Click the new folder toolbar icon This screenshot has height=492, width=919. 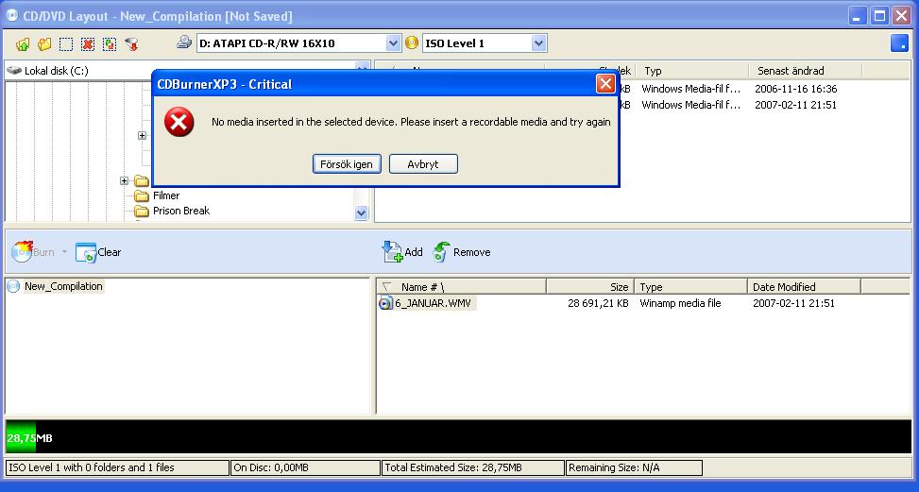44,44
